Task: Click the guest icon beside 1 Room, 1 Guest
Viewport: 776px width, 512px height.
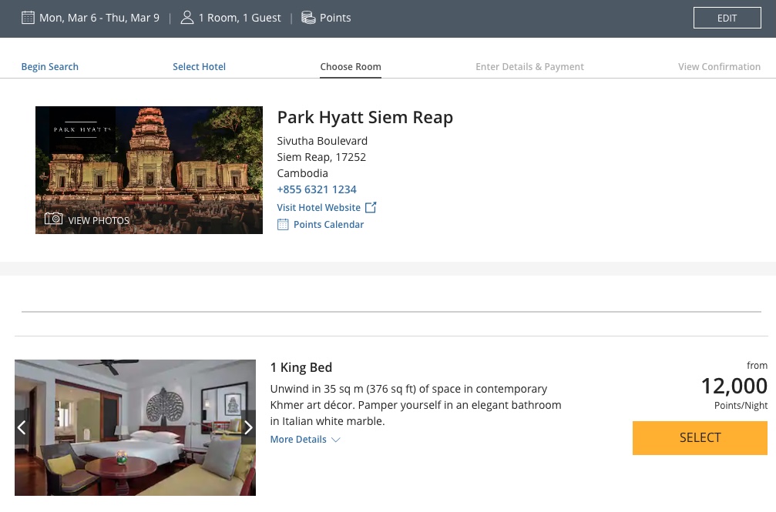Action: [x=187, y=17]
